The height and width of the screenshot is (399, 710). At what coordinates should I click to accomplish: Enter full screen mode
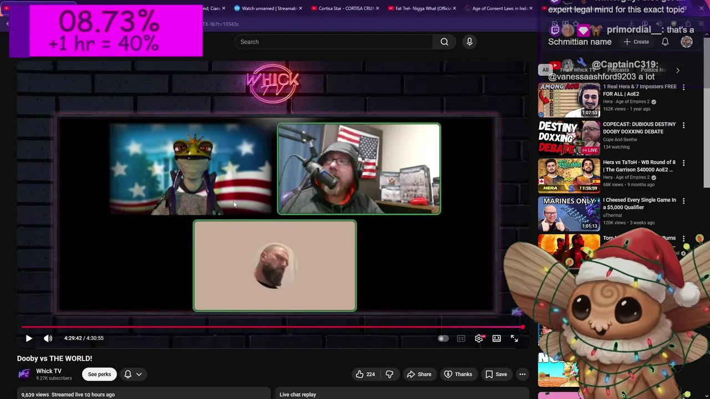514,338
